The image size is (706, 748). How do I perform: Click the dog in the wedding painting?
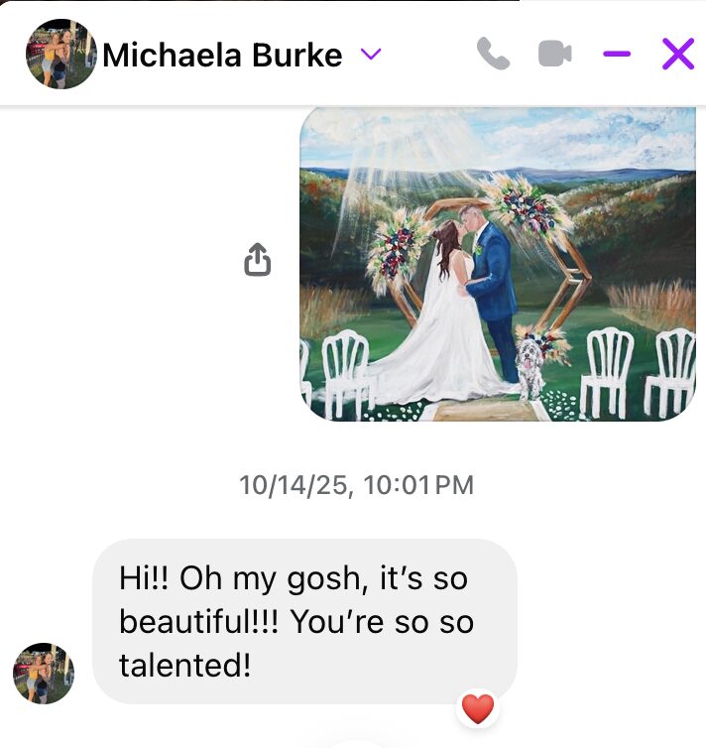[x=530, y=367]
